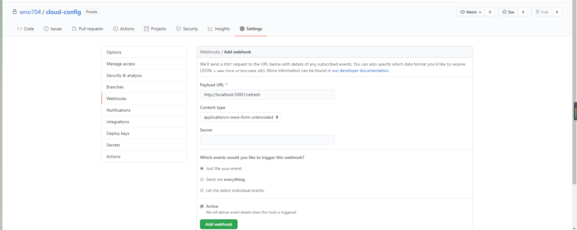Focus the Secret input field
The height and width of the screenshot is (230, 577).
tap(267, 140)
